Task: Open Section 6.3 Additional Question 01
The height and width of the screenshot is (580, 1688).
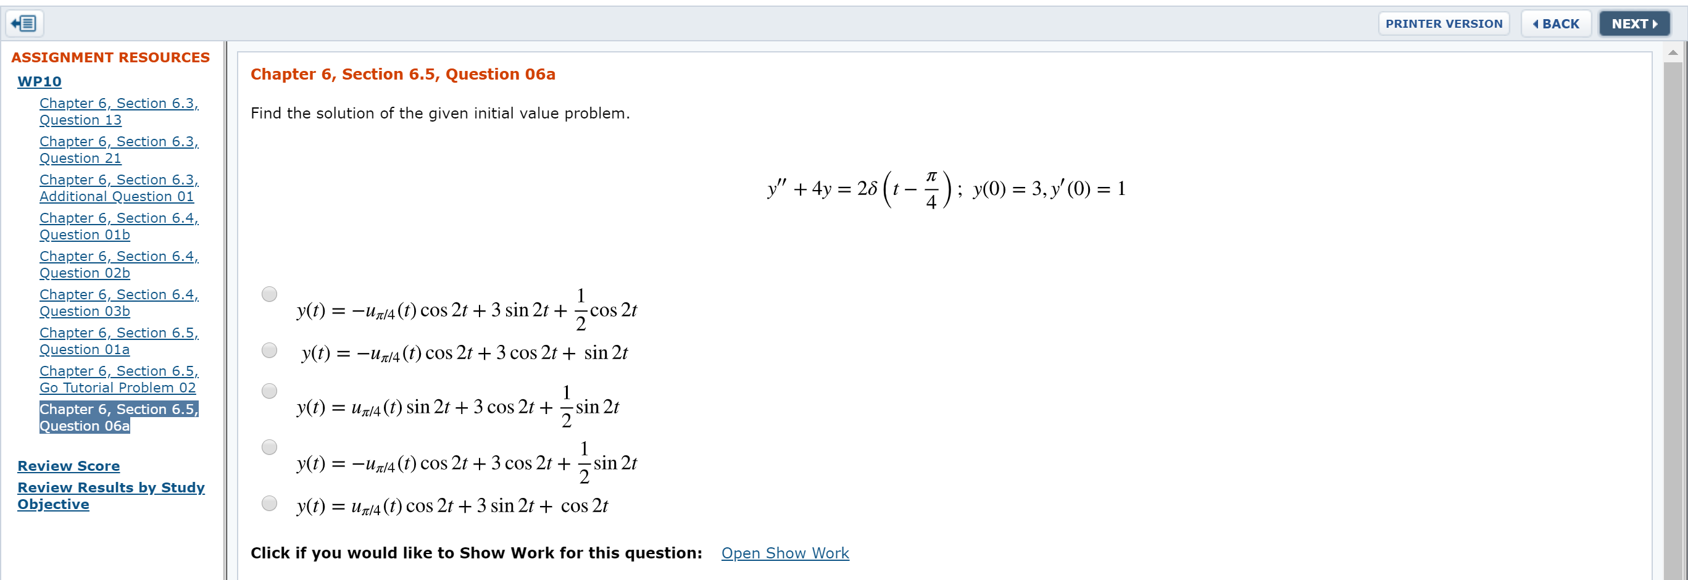Action: tap(118, 188)
